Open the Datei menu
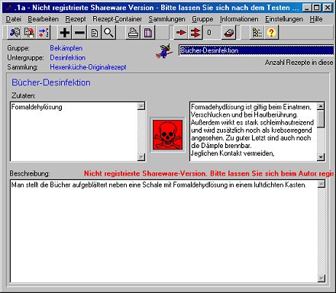Viewport: 336px width, 293px height. pos(13,19)
